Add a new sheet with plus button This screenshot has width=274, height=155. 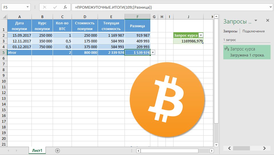(58, 151)
